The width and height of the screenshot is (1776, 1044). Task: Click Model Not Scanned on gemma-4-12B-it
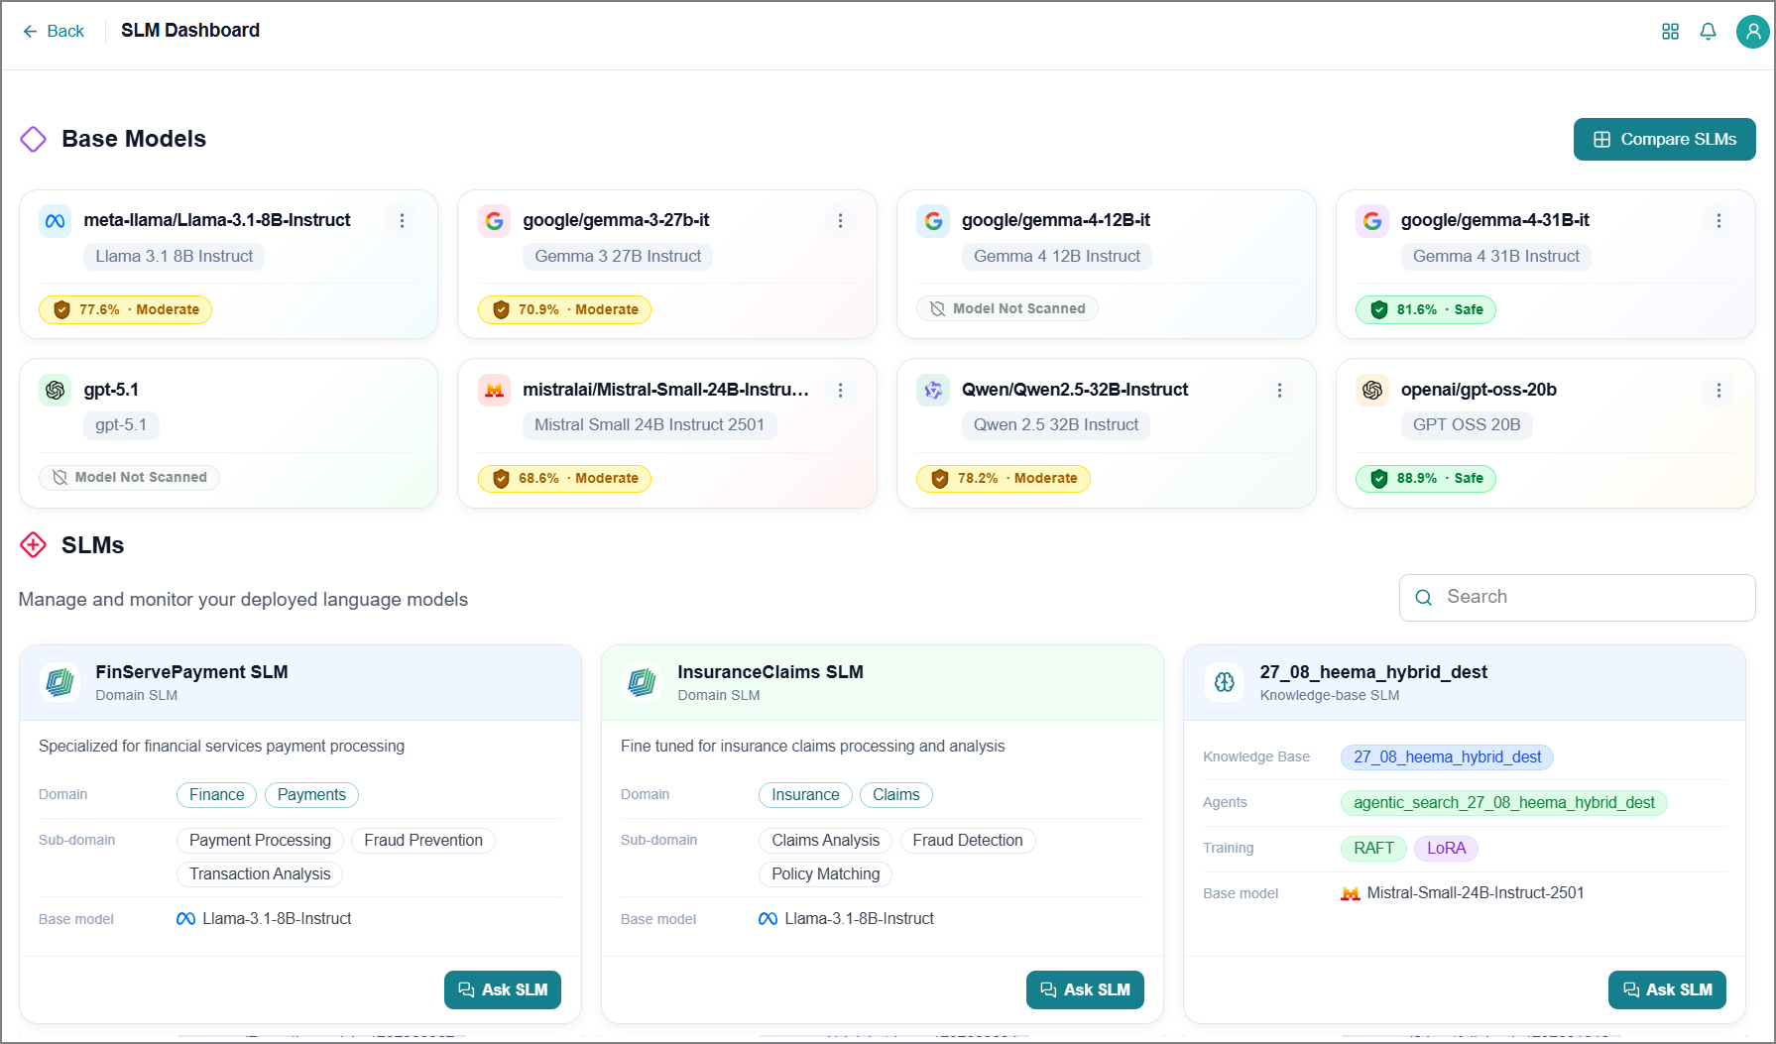click(x=1007, y=309)
